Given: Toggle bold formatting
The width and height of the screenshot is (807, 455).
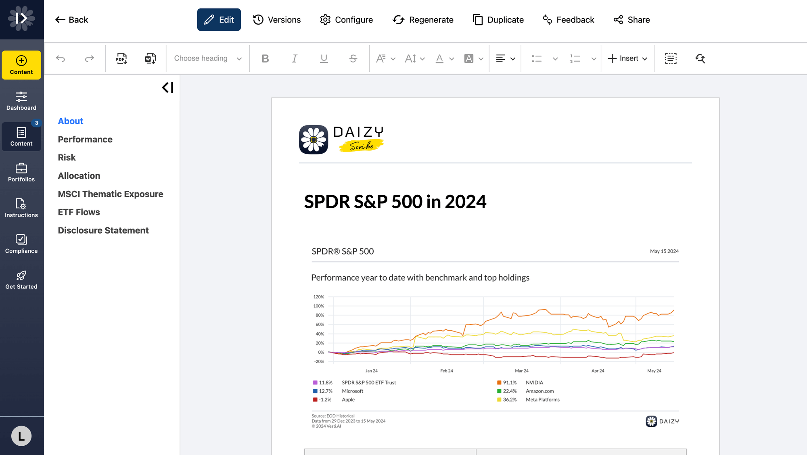Looking at the screenshot, I should (265, 58).
